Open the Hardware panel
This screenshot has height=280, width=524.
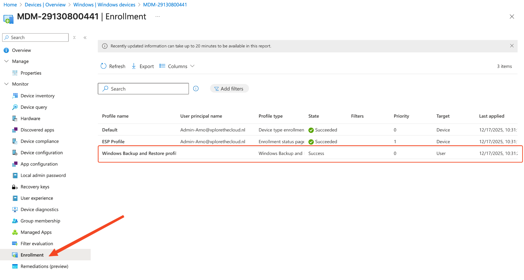pos(30,118)
